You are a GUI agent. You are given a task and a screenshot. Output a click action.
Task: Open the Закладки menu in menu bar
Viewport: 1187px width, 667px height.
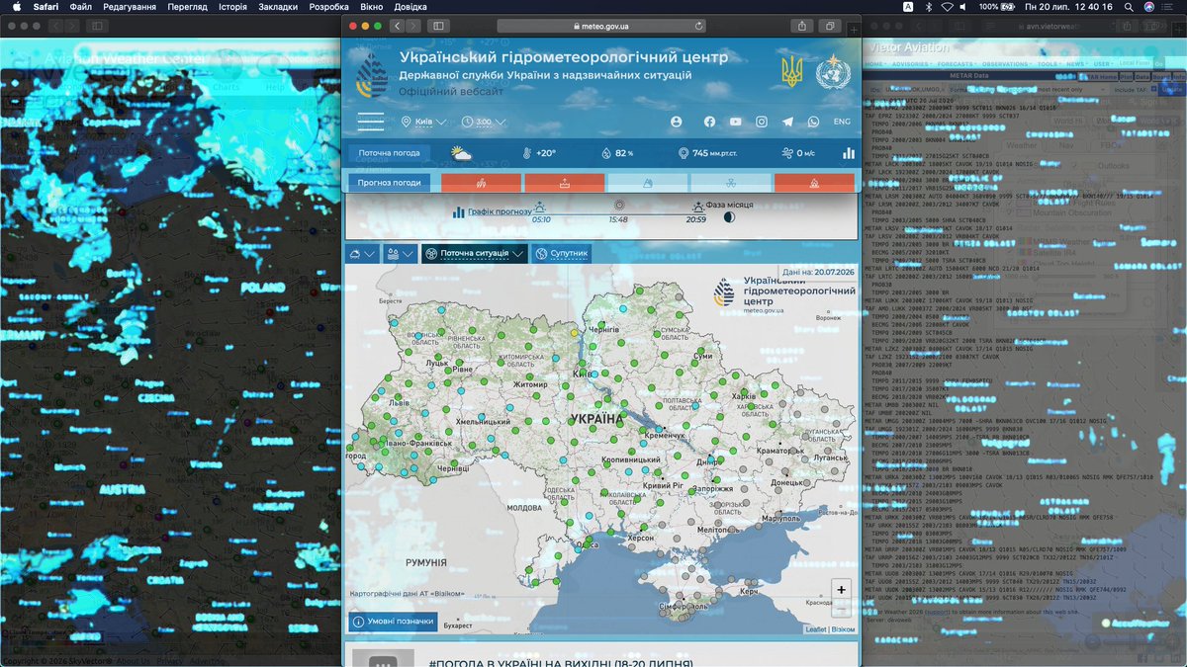[278, 7]
